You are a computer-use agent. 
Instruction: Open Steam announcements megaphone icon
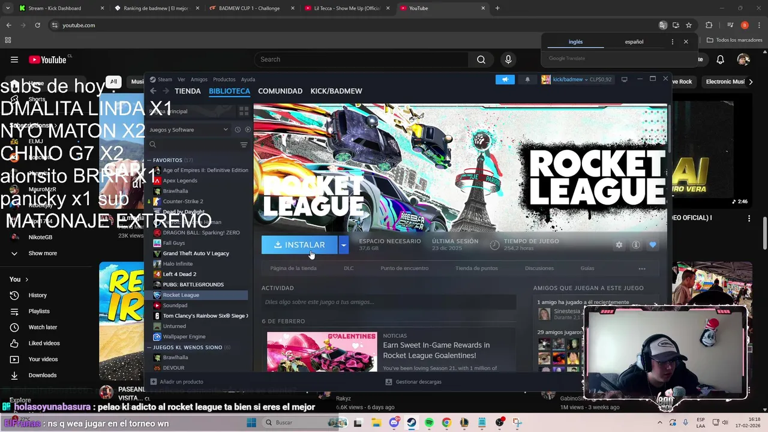tap(505, 79)
